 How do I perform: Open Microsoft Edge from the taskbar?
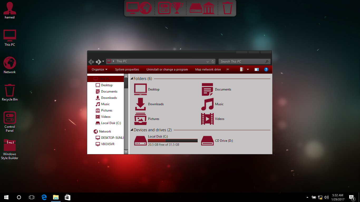click(44, 197)
